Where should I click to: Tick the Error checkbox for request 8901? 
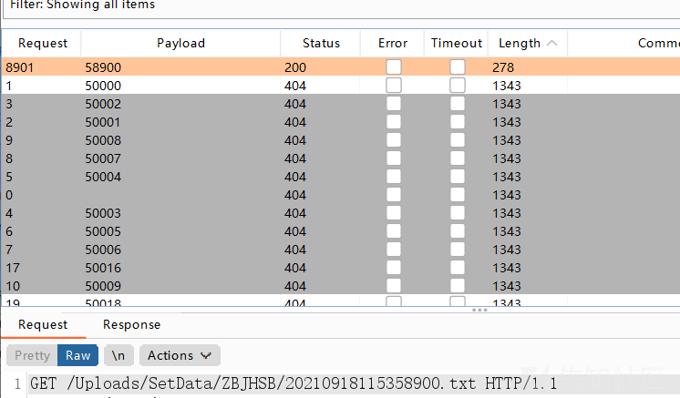(394, 67)
